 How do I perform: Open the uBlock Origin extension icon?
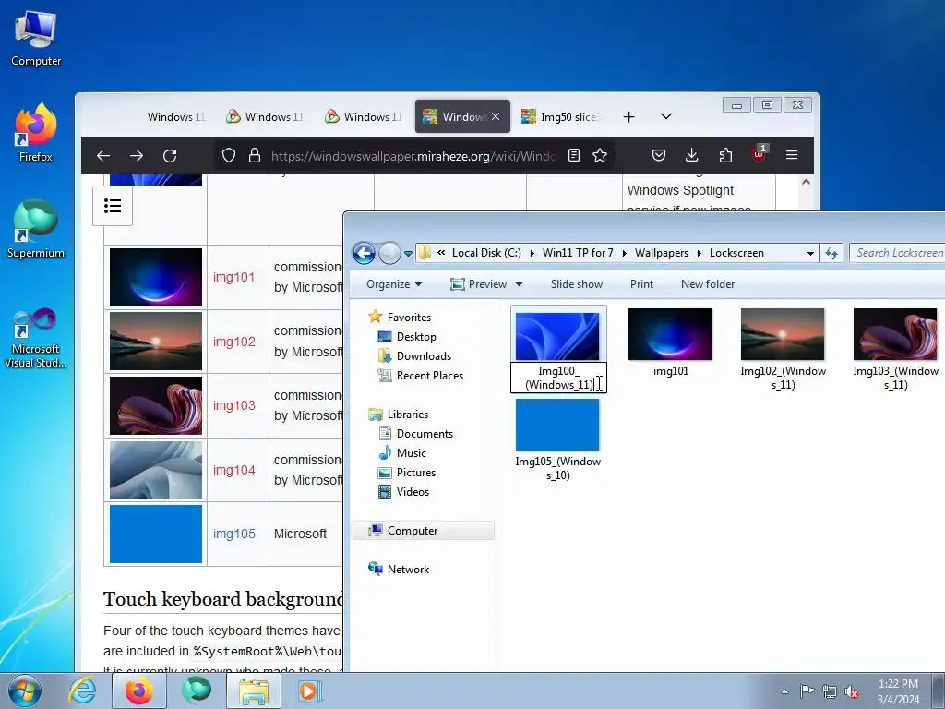pyautogui.click(x=759, y=154)
